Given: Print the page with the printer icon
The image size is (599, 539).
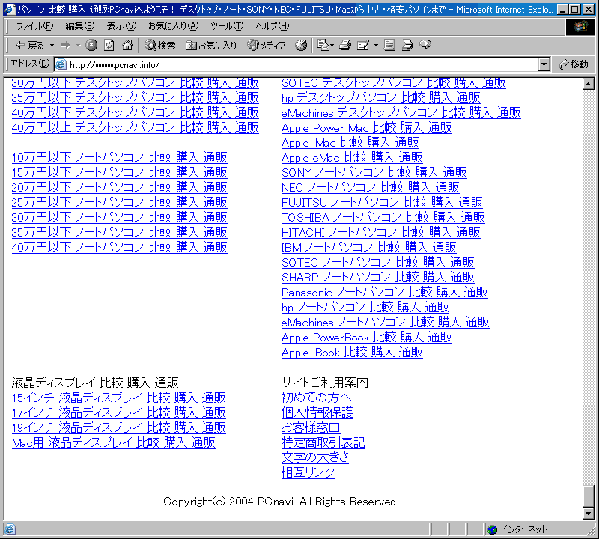Looking at the screenshot, I should click(x=345, y=45).
